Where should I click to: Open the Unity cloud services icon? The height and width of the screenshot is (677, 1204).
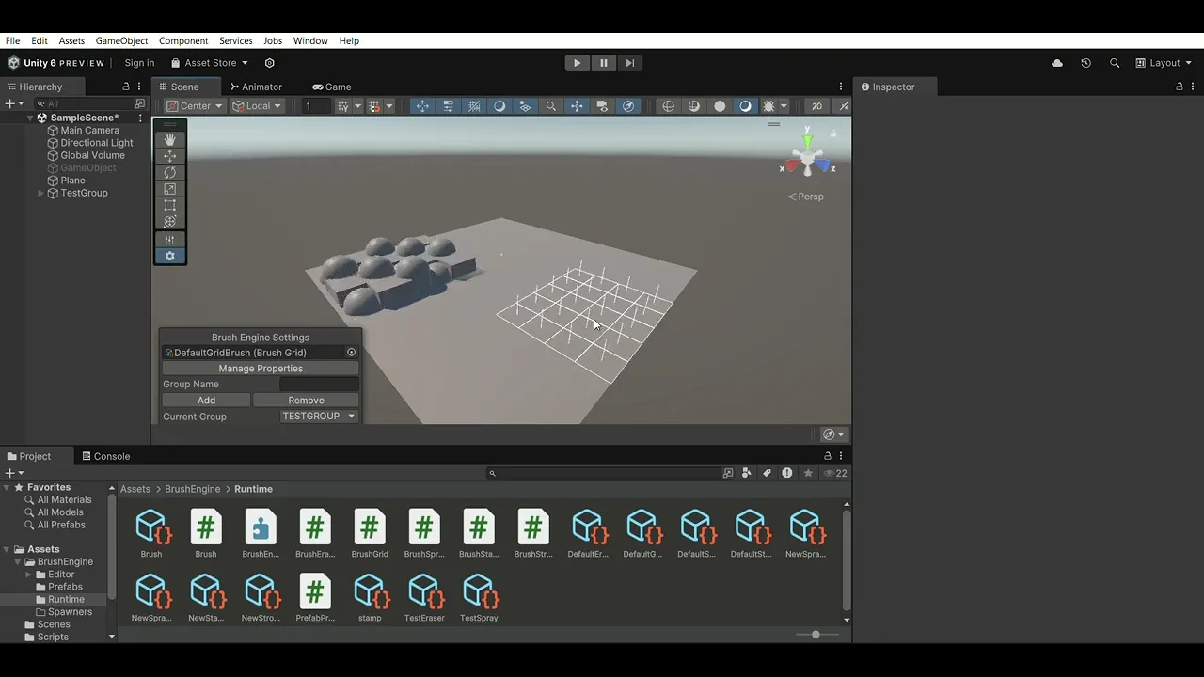pyautogui.click(x=1057, y=63)
